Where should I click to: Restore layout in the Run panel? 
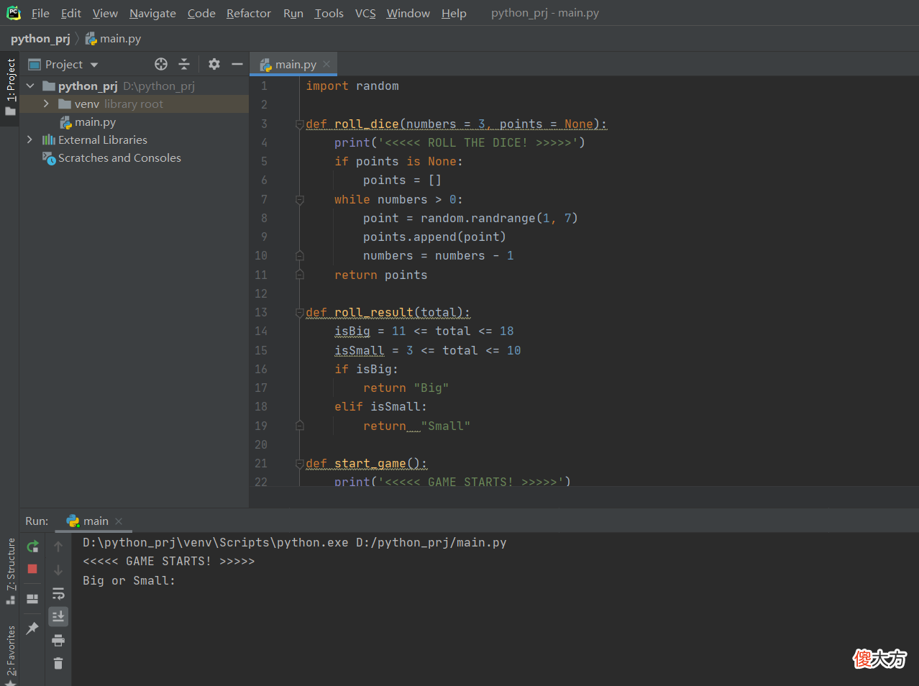pos(32,598)
